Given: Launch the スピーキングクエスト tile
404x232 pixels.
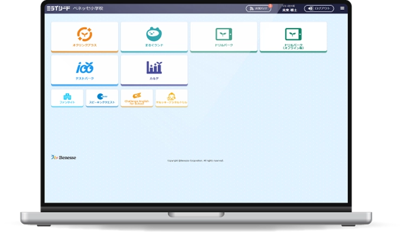Looking at the screenshot, I should click(x=102, y=98).
